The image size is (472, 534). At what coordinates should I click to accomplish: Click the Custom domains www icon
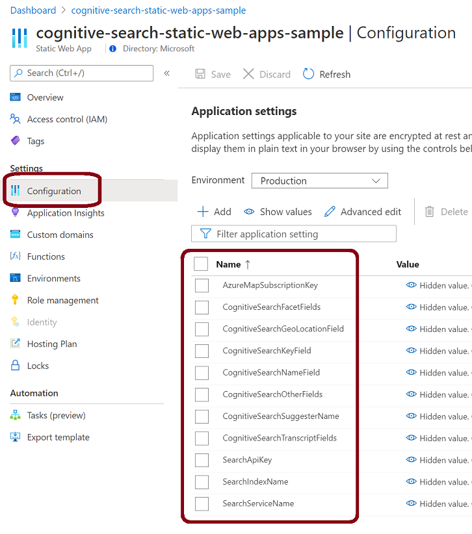click(x=15, y=235)
